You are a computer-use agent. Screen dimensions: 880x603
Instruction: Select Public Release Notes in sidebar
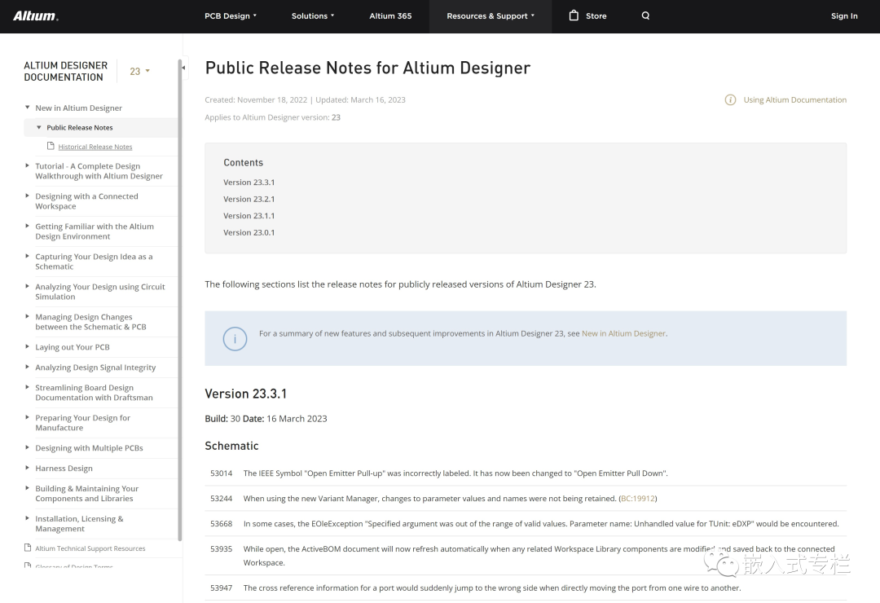[80, 127]
